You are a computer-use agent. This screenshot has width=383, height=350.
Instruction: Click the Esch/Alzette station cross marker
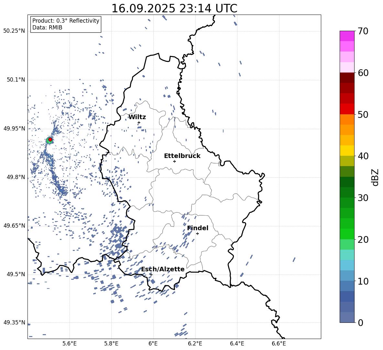[x=151, y=275]
